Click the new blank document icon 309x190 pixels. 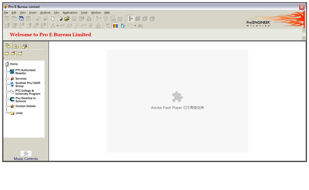[53, 18]
